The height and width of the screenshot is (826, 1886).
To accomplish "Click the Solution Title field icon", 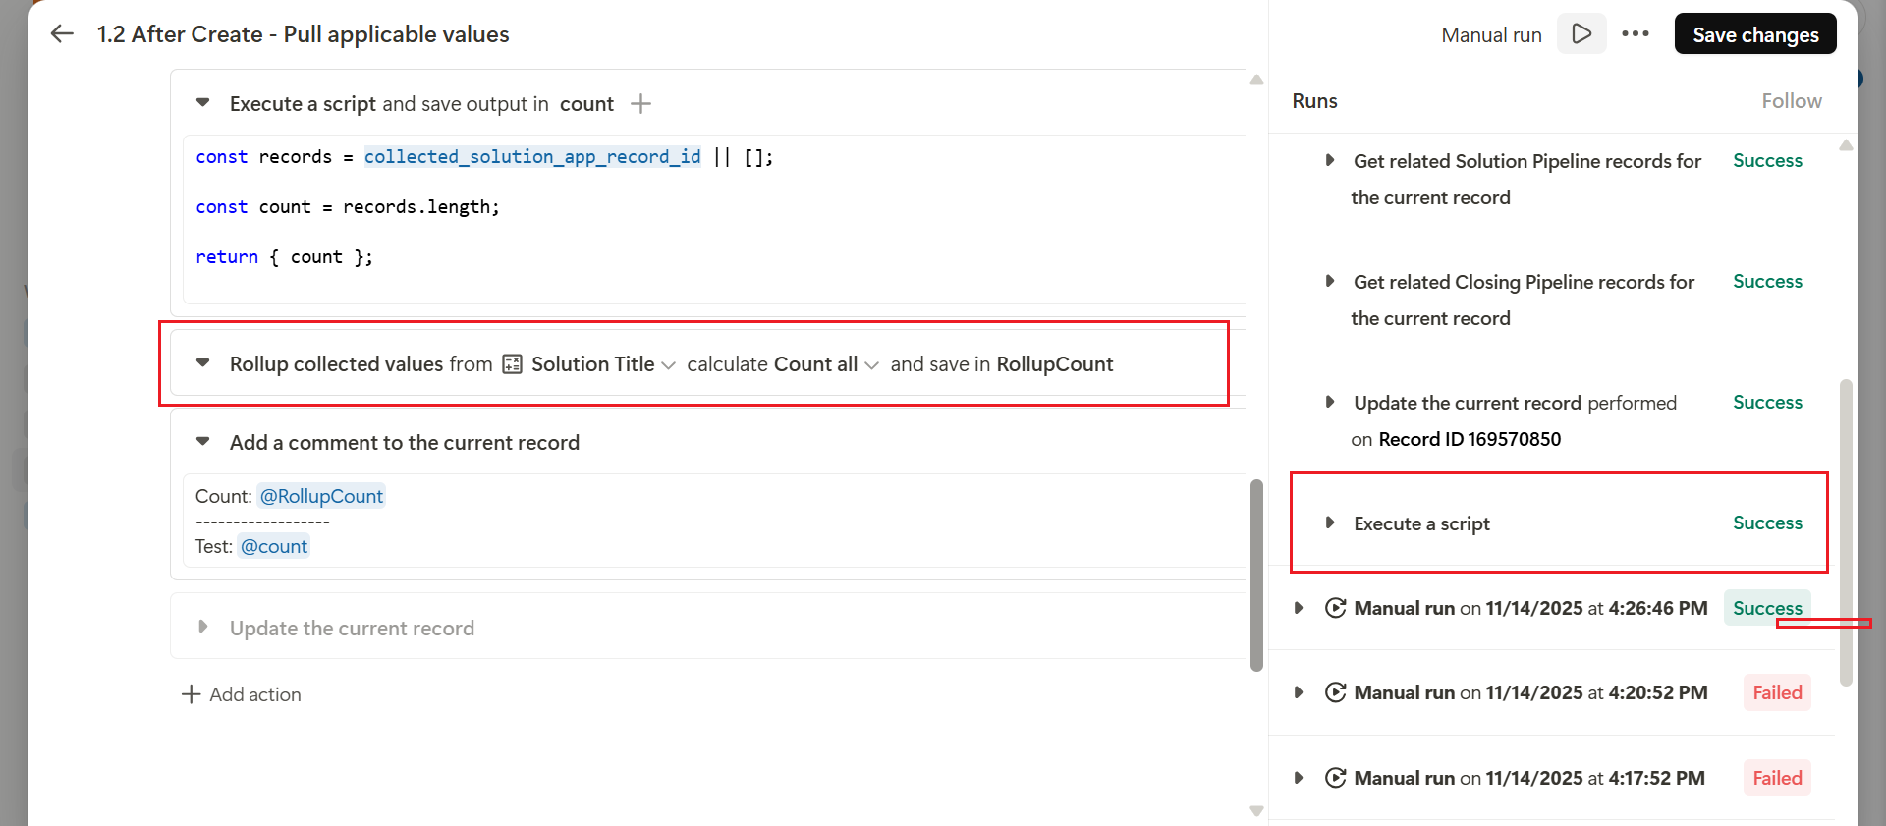I will (x=512, y=364).
